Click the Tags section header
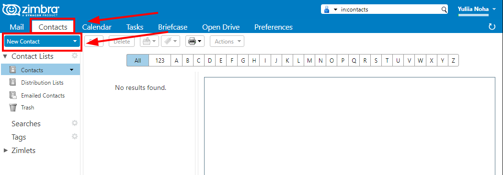 click(19, 137)
